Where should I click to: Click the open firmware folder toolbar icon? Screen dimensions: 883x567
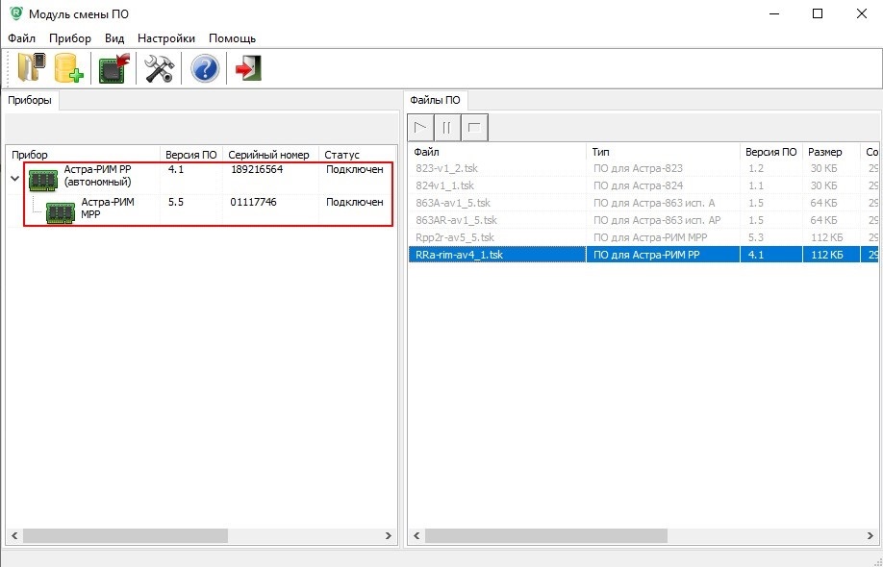coord(31,69)
